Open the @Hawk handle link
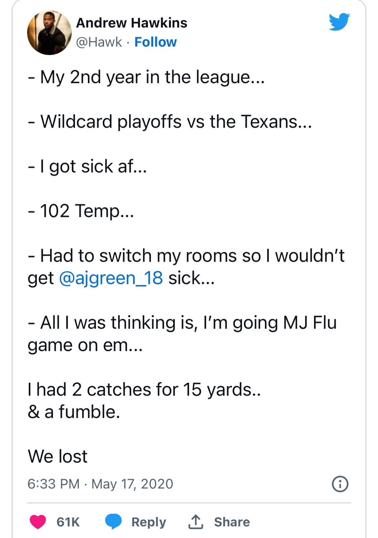378x538 pixels. coord(99,42)
